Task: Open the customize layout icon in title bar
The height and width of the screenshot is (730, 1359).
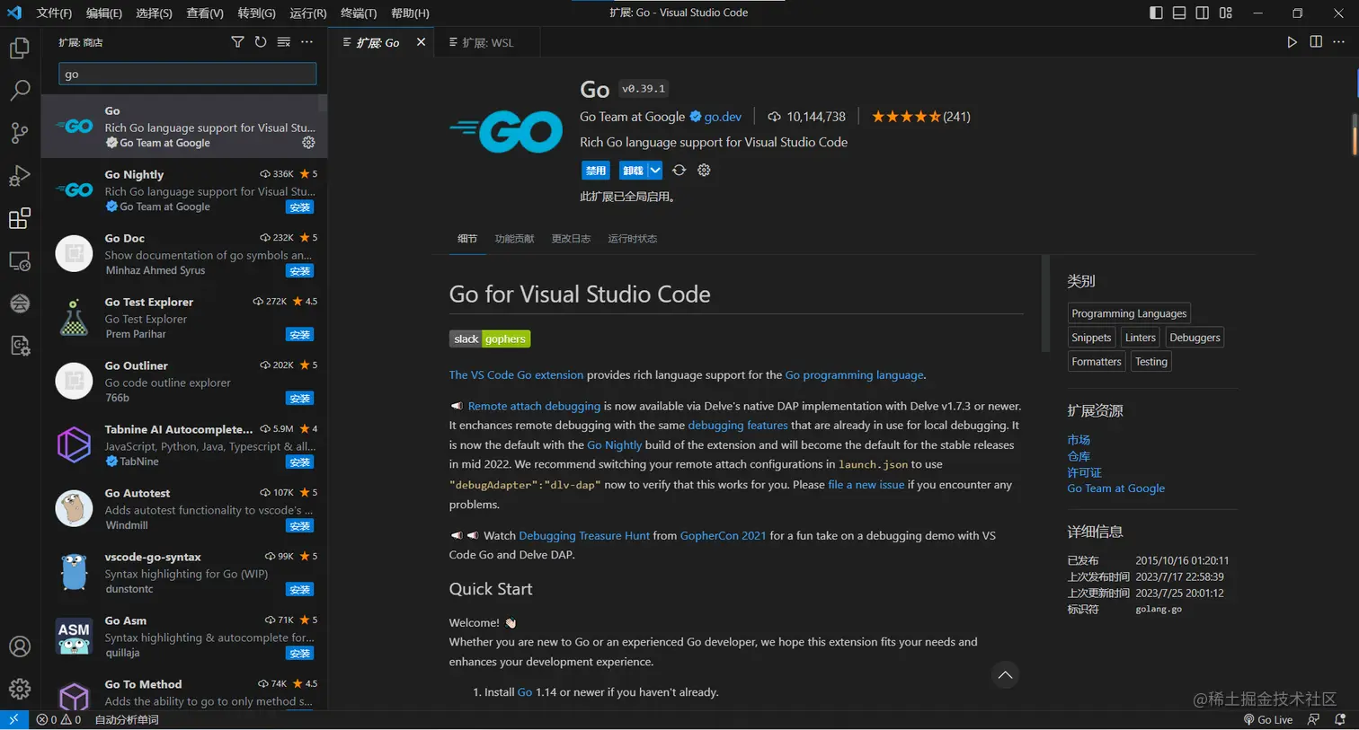Action: [x=1226, y=13]
